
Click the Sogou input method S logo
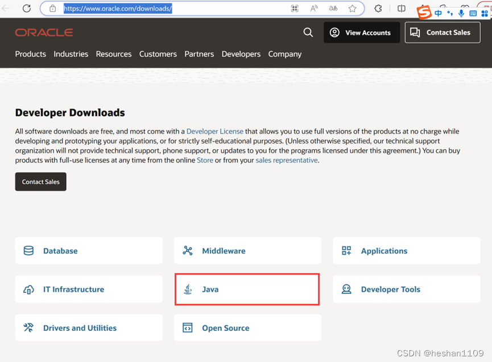[x=424, y=13]
